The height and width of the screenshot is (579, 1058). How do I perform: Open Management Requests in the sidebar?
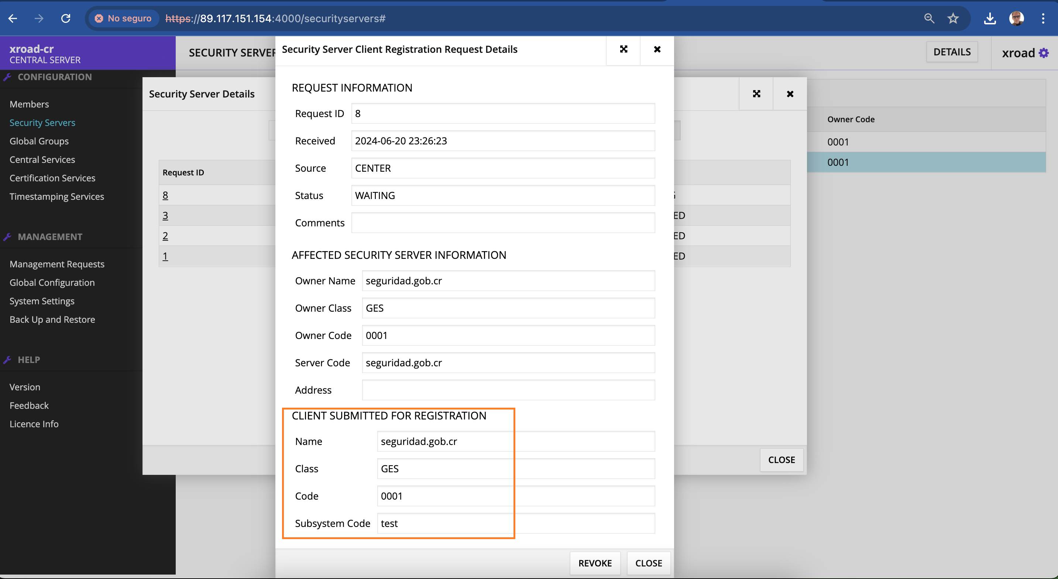tap(57, 264)
